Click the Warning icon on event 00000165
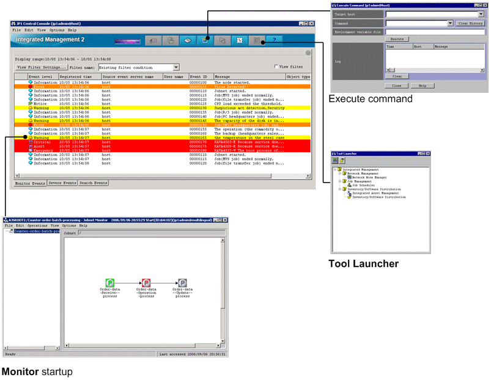Image resolution: width=491 pixels, height=380 pixels. tap(31, 138)
